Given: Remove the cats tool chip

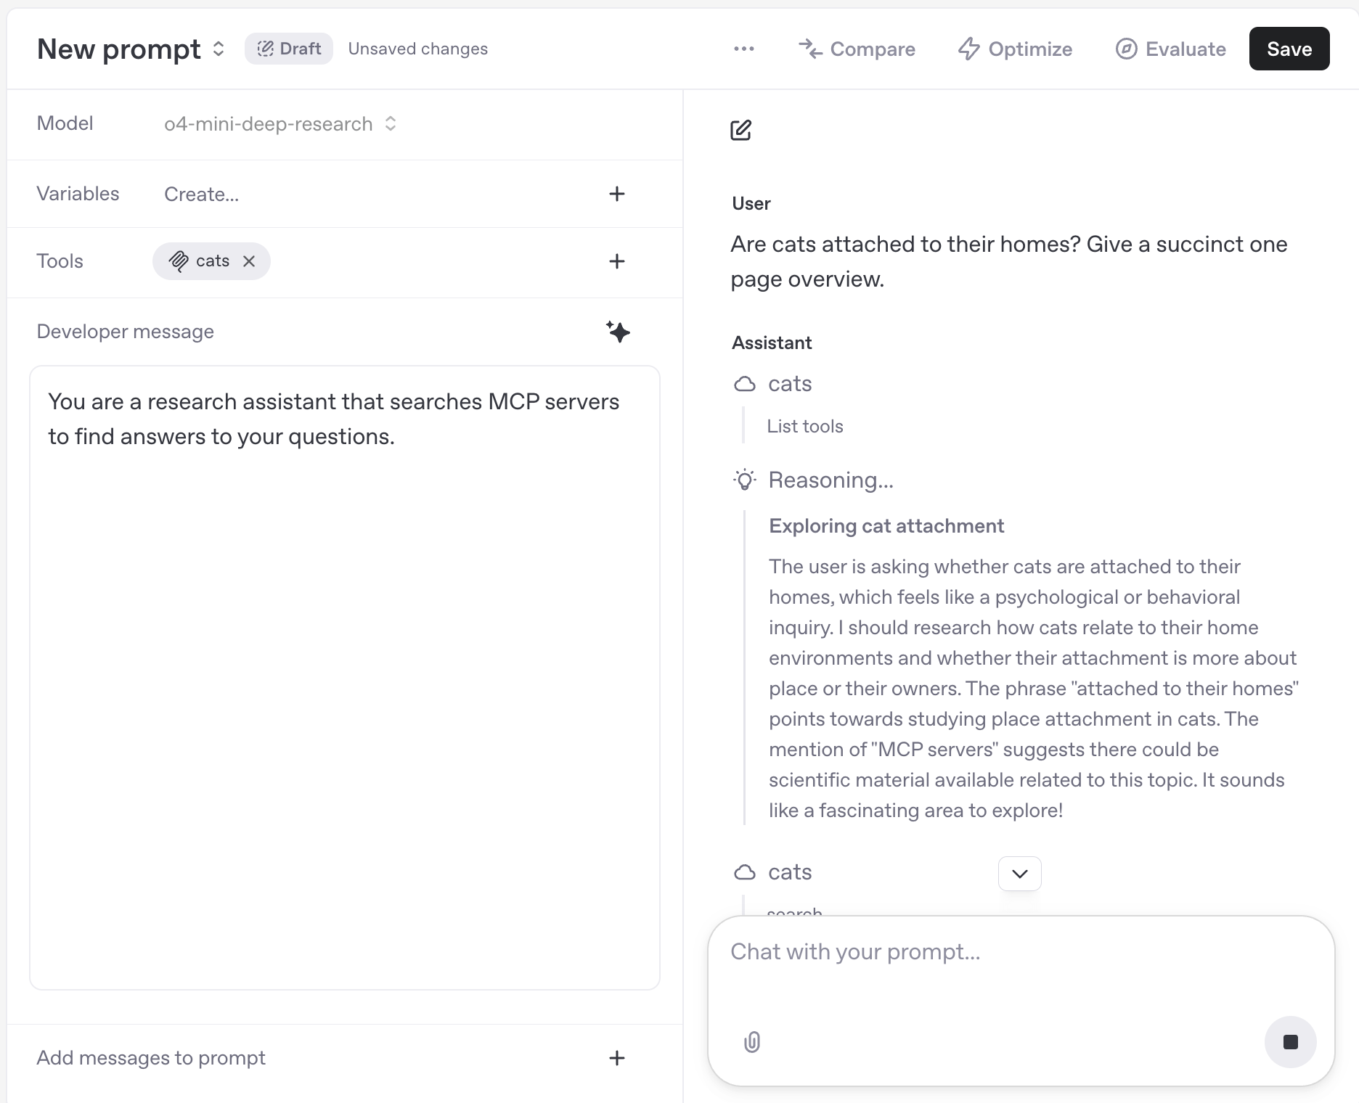Looking at the screenshot, I should tap(249, 261).
